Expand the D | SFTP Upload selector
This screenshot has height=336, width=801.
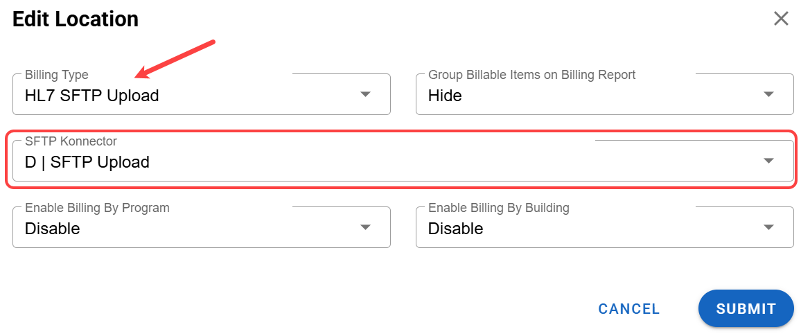pos(87,162)
